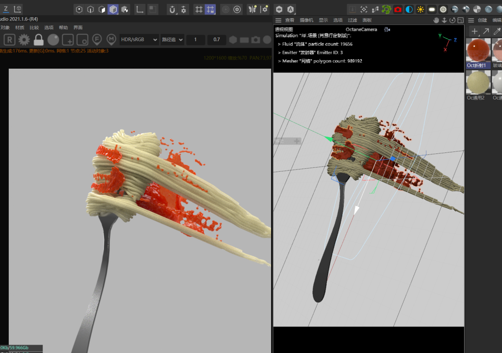502x353 pixels.
Task: Open snap settings gear with arrows
Action: tap(184, 10)
